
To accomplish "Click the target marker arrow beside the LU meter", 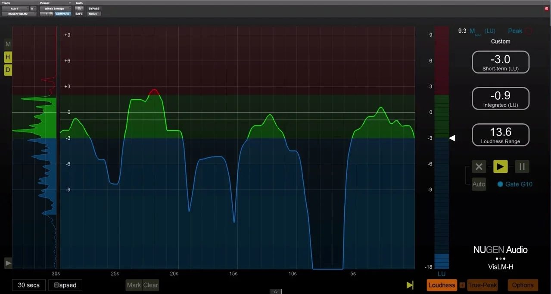I will coord(452,138).
